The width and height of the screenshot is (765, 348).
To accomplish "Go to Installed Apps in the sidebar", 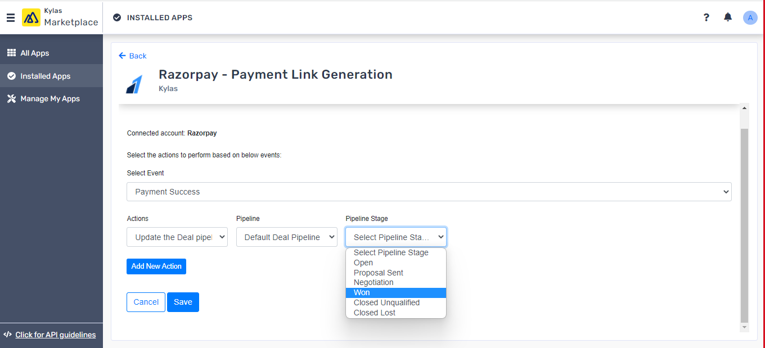I will pyautogui.click(x=51, y=76).
